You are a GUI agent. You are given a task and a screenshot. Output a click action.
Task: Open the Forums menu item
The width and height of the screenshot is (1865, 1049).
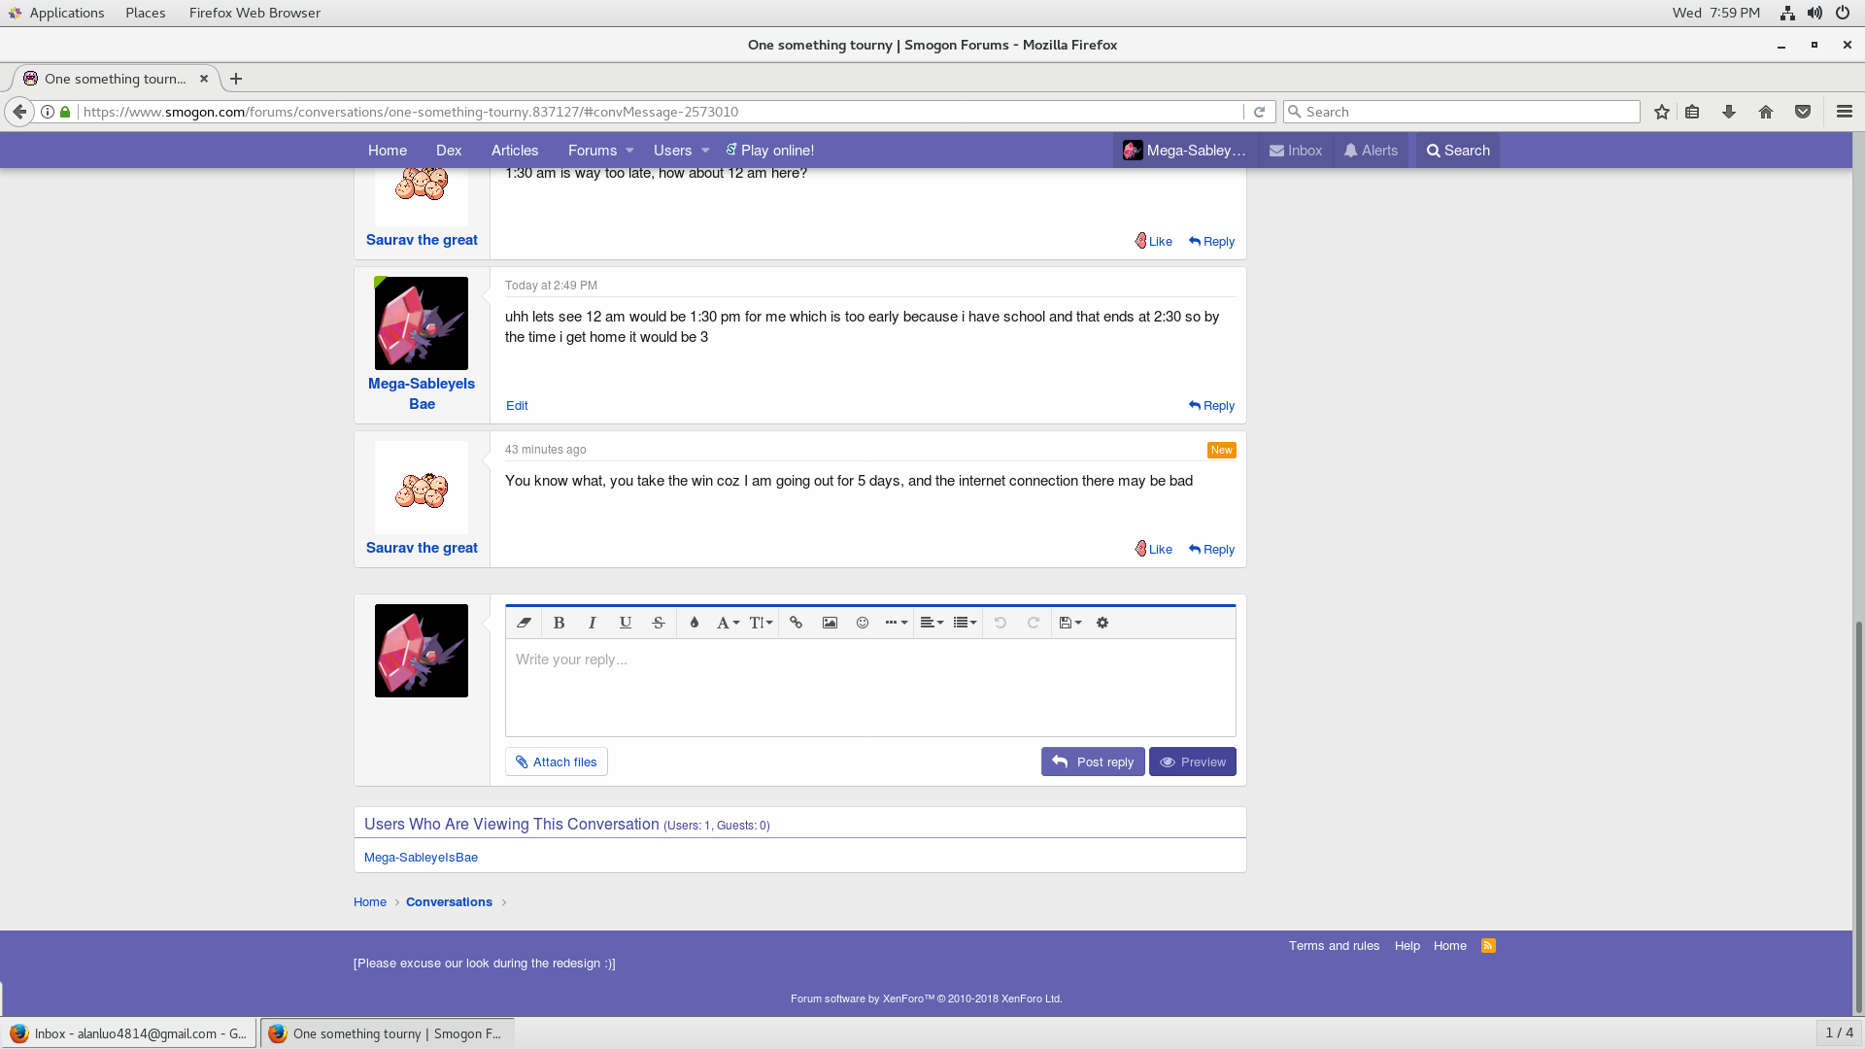point(592,151)
